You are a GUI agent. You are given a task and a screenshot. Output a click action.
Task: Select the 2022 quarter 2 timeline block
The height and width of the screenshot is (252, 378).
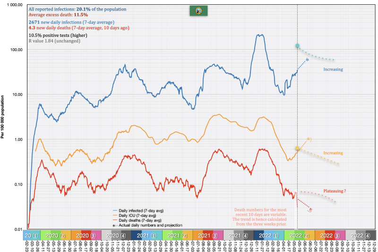299,235
